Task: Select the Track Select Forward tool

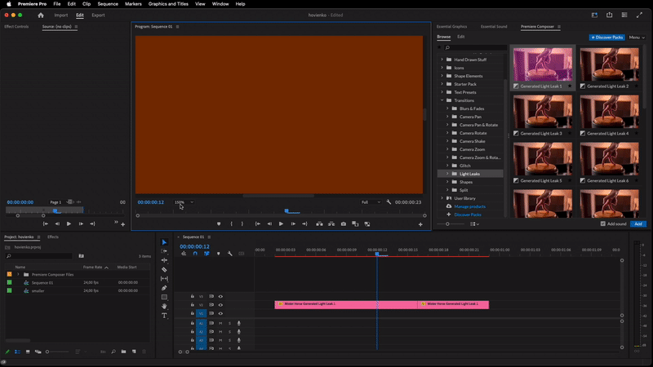Action: click(x=164, y=251)
